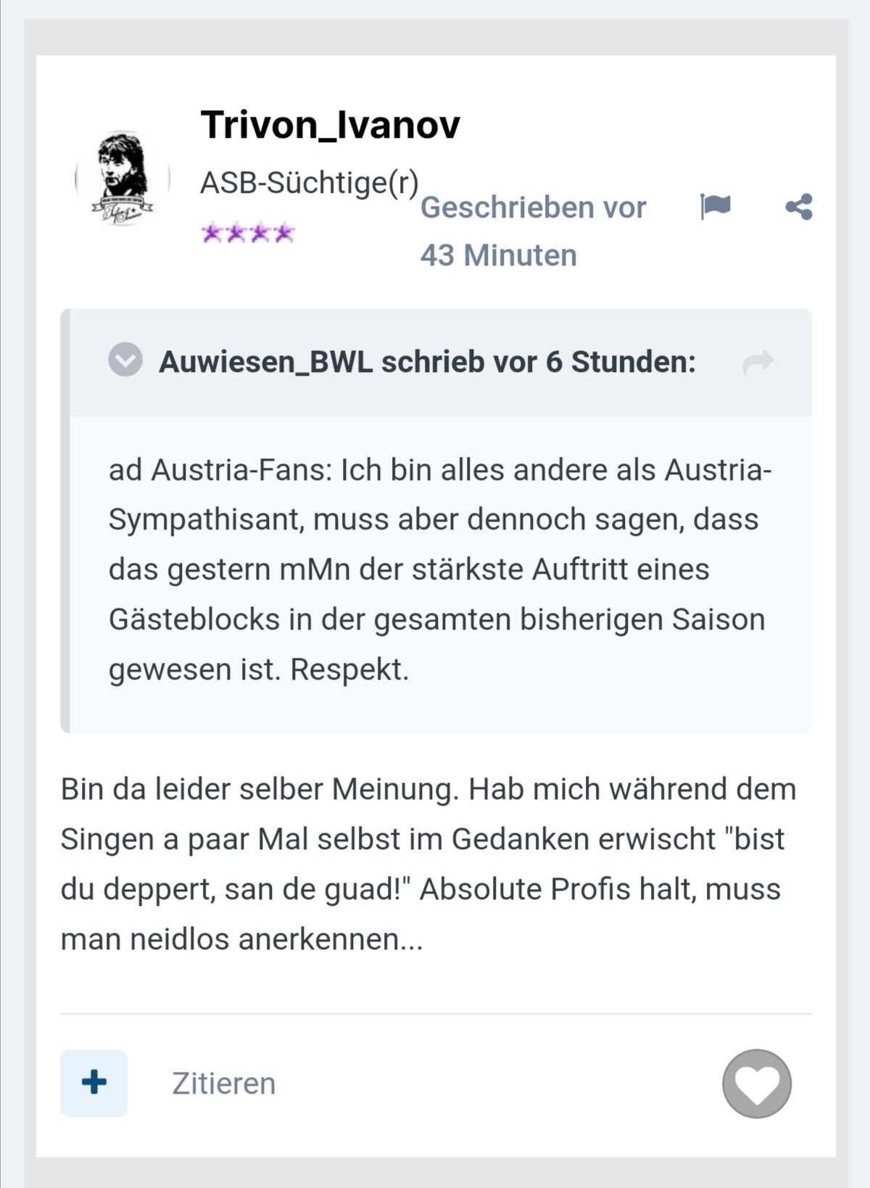Click the gray background above the post card
This screenshot has height=1188, width=870.
click(435, 38)
